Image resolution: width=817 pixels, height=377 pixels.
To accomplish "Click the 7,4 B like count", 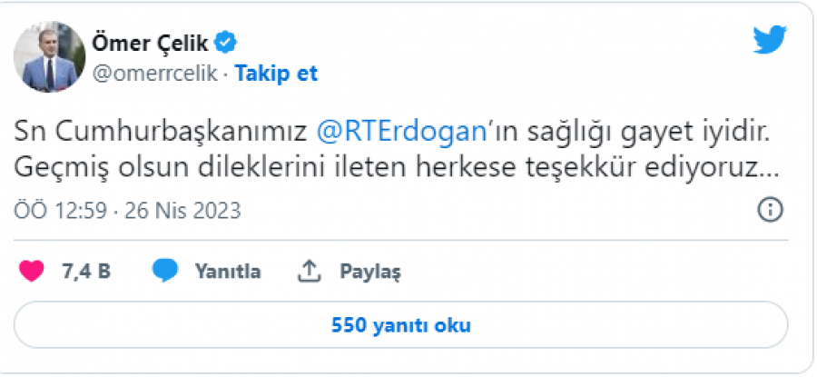I will (x=85, y=271).
